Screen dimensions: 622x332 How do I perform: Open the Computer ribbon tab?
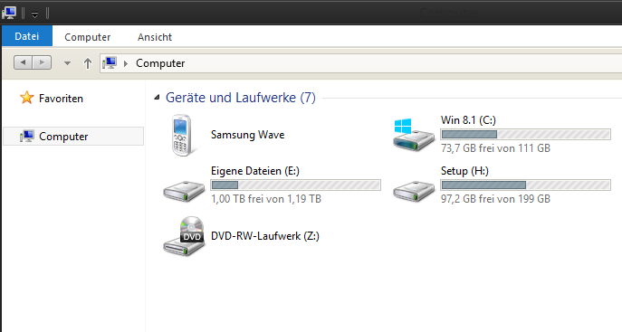[87, 37]
